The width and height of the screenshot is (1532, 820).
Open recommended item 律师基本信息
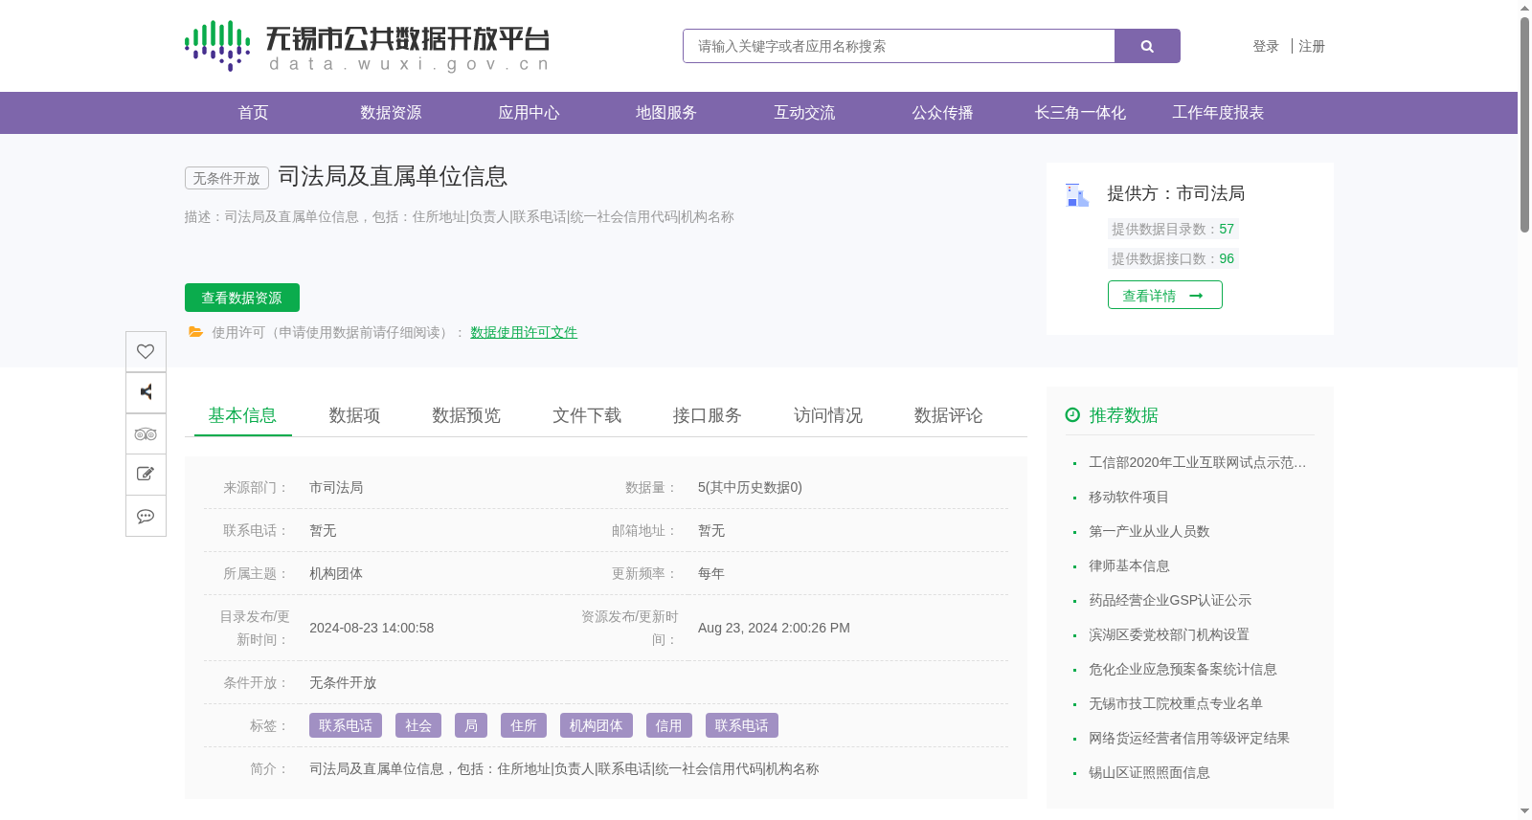1129,565
